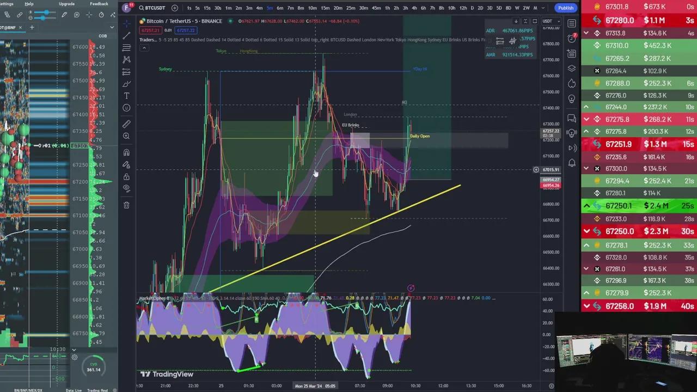Click Feedback in the heatmap app
Screen dimensions: 697x392
click(99, 4)
